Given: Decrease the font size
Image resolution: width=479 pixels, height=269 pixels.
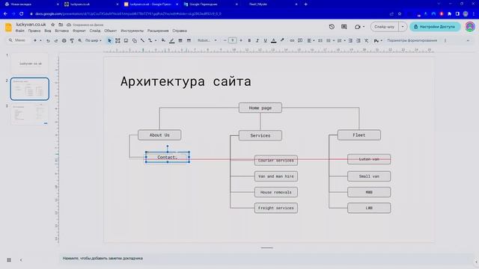Looking at the screenshot, I should 225,40.
